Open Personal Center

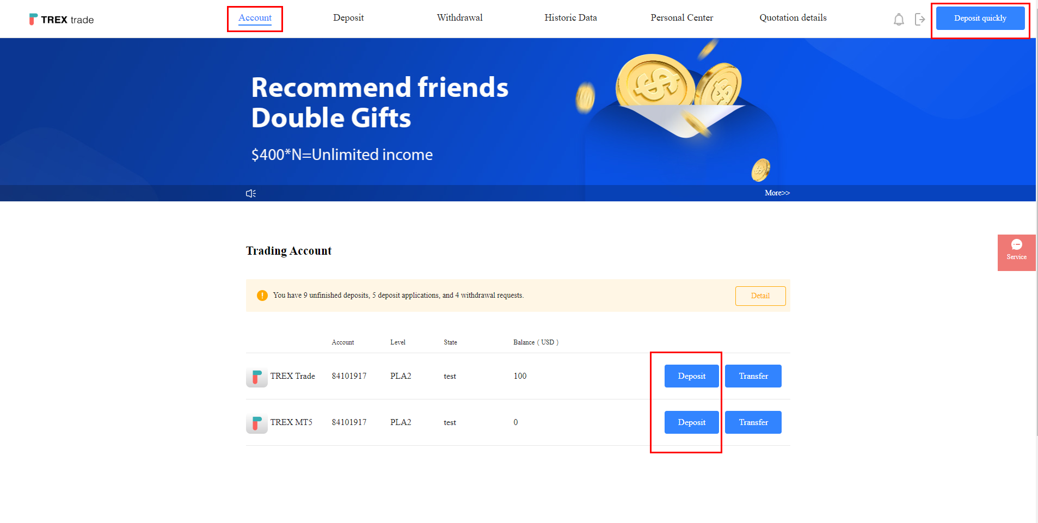coord(681,17)
